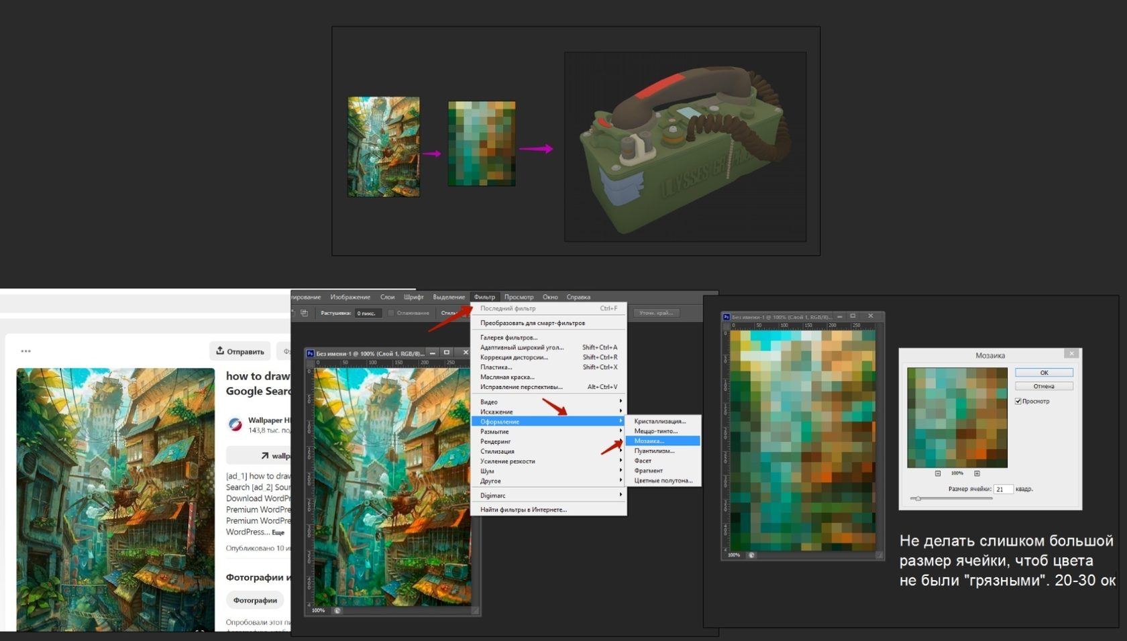1127x641 pixels.
Task: Select Преобразовать для смарт-фильтров
Action: point(549,323)
